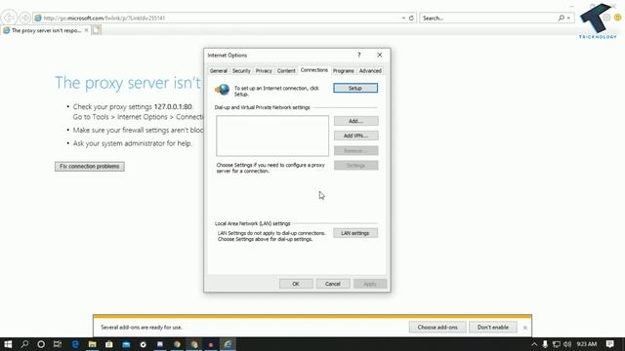Viewport: 625px width, 351px height.
Task: Click the Add VPN... button
Action: (355, 136)
